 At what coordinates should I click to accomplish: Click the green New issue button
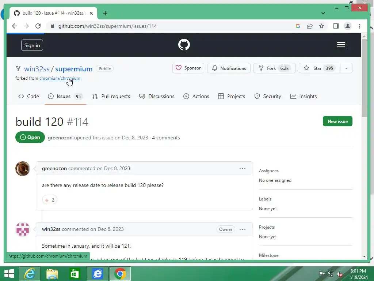(337, 121)
